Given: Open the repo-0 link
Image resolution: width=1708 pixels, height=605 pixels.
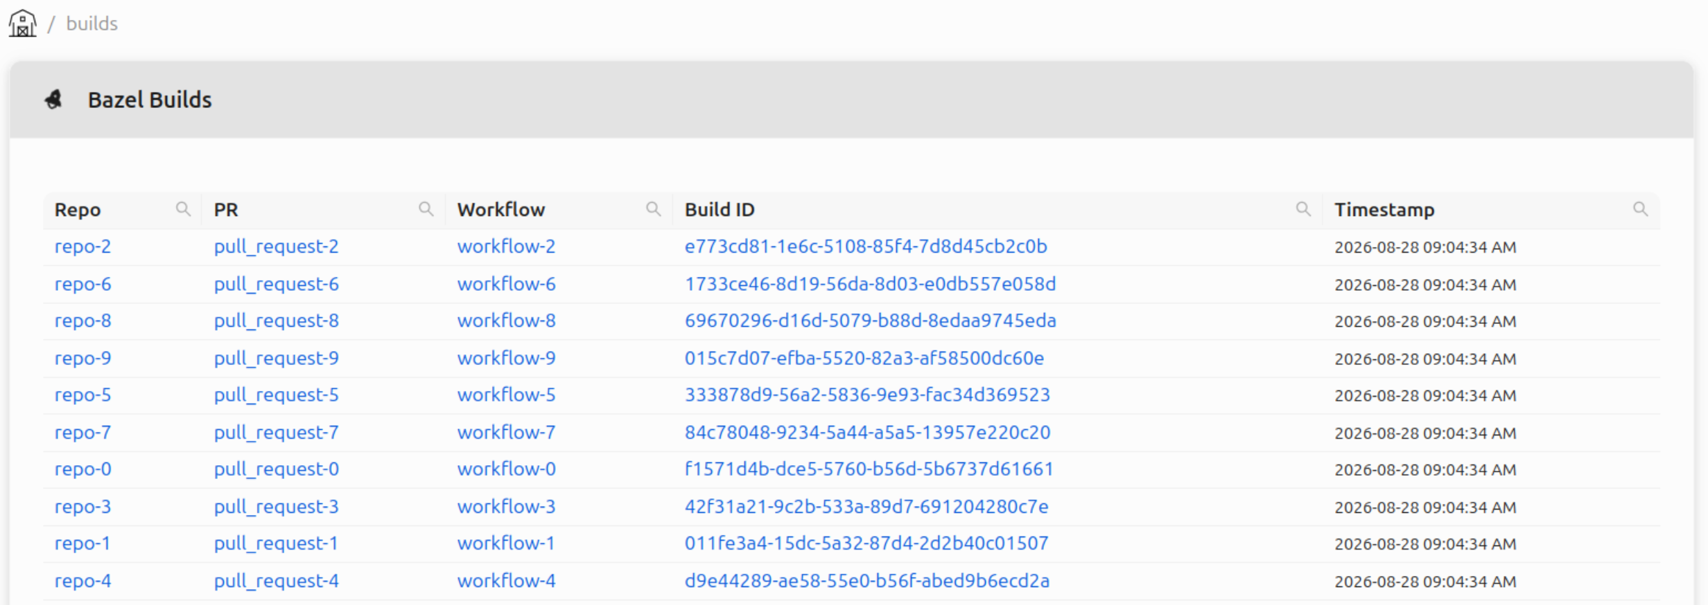Looking at the screenshot, I should [83, 469].
